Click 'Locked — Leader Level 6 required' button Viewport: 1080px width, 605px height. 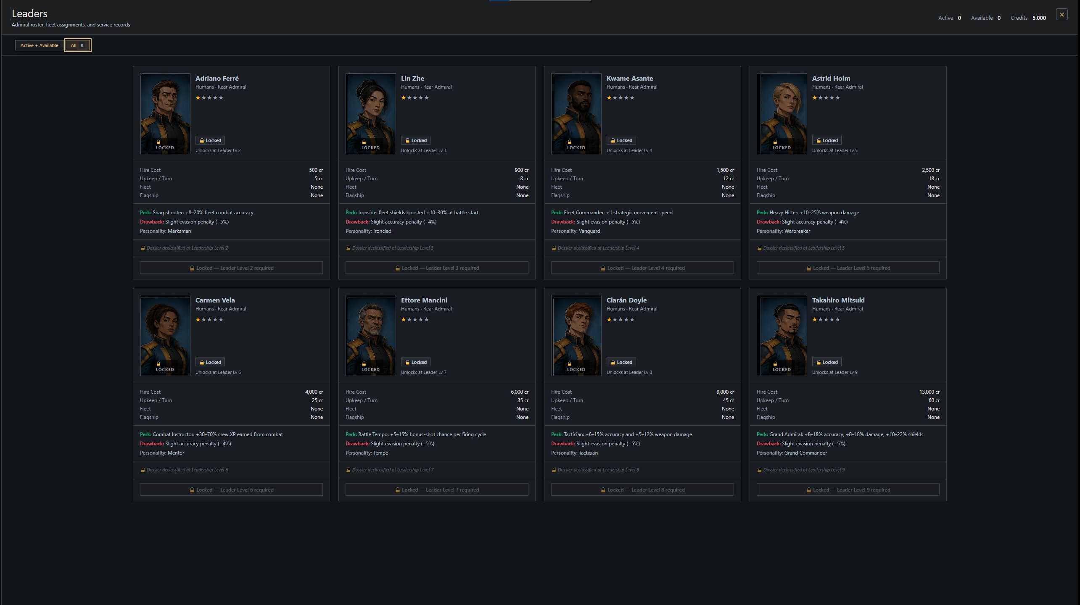pyautogui.click(x=231, y=490)
